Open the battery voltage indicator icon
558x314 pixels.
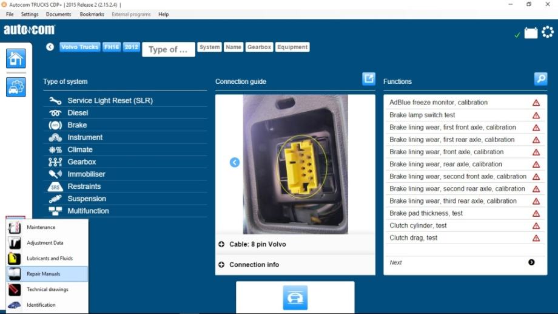click(531, 33)
